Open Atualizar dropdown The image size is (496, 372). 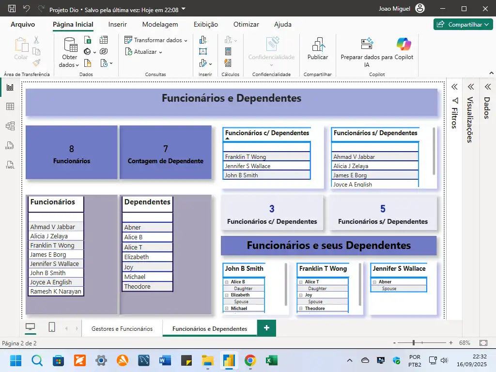click(160, 52)
